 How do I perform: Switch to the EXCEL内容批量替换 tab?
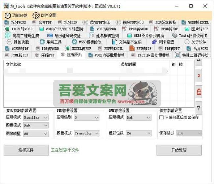tap(150, 55)
